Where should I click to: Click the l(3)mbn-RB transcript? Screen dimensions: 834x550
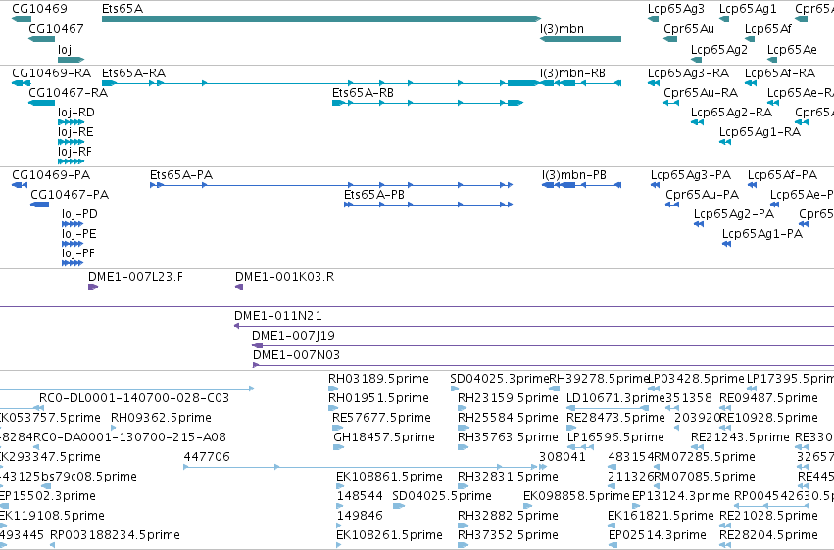[581, 83]
